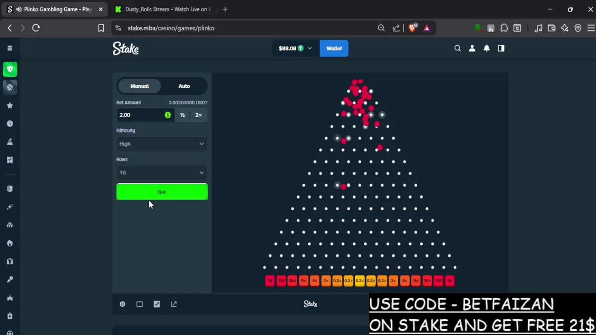Click the center yellow 0.2x payout box

point(359,281)
